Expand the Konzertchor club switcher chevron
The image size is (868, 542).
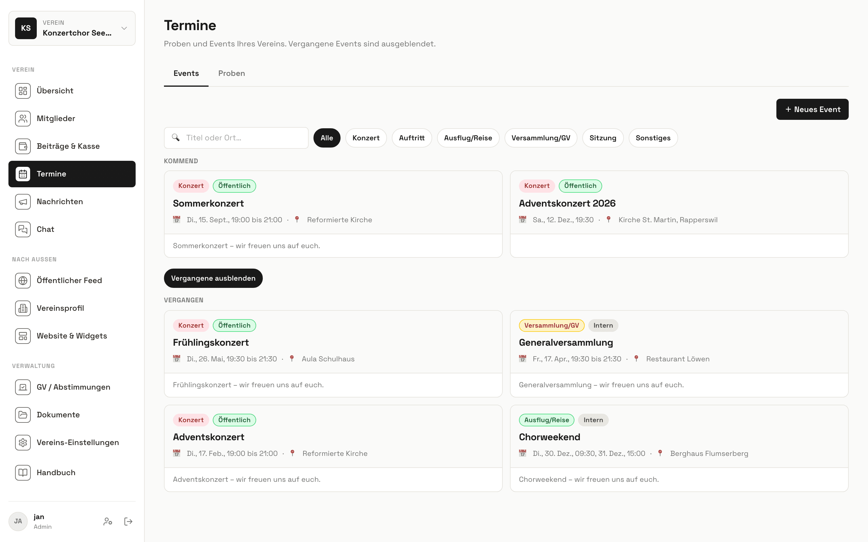tap(124, 28)
